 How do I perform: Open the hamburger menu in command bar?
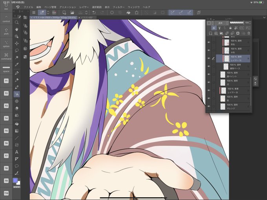point(34,13)
